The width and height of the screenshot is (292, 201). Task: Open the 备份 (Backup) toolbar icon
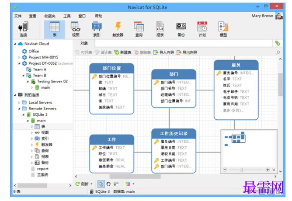tap(181, 29)
